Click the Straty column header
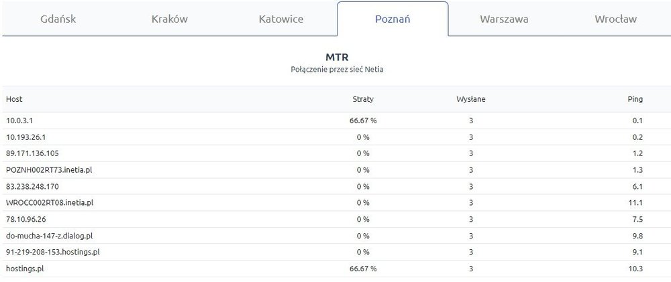The width and height of the screenshot is (671, 282). point(363,99)
